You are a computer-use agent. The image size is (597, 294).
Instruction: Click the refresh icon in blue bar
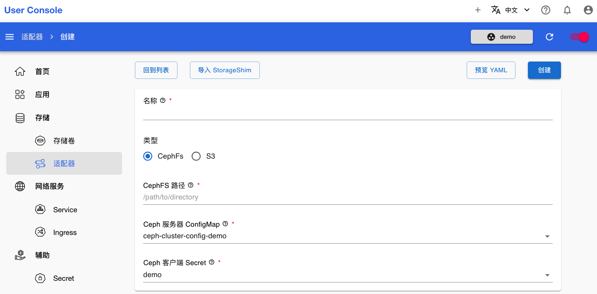[549, 37]
